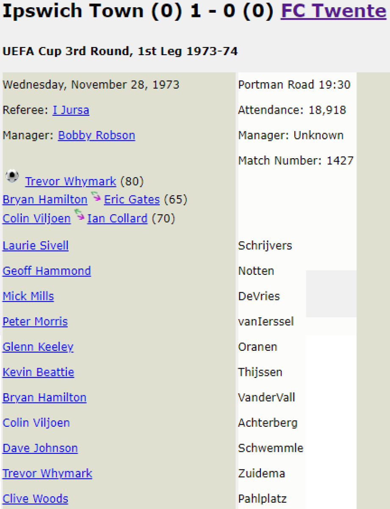Click the Attendance 18,918 text

292,110
